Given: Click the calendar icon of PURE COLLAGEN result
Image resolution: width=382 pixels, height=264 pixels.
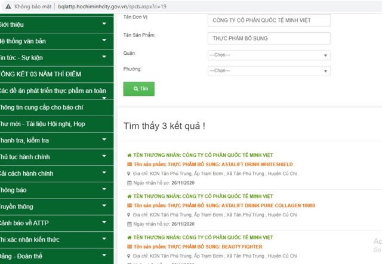Looking at the screenshot, I should (130, 224).
